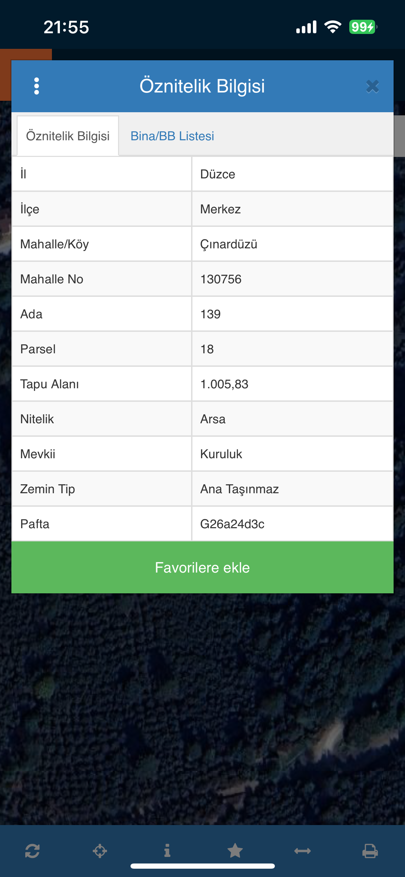This screenshot has width=405, height=877.
Task: Tap the refresh arrows icon
Action: click(x=32, y=851)
